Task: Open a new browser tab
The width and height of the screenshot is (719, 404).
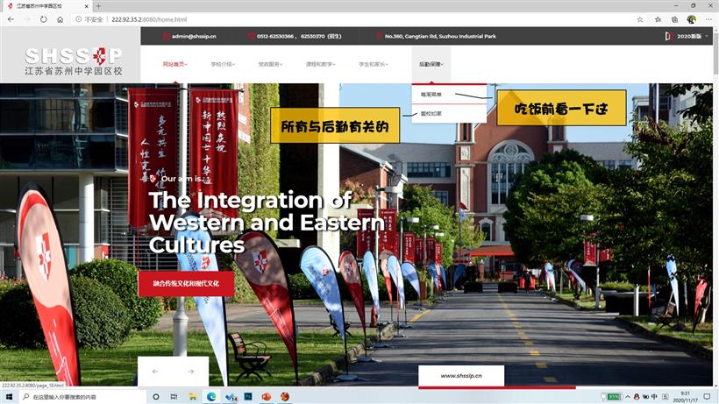Action: (x=98, y=6)
